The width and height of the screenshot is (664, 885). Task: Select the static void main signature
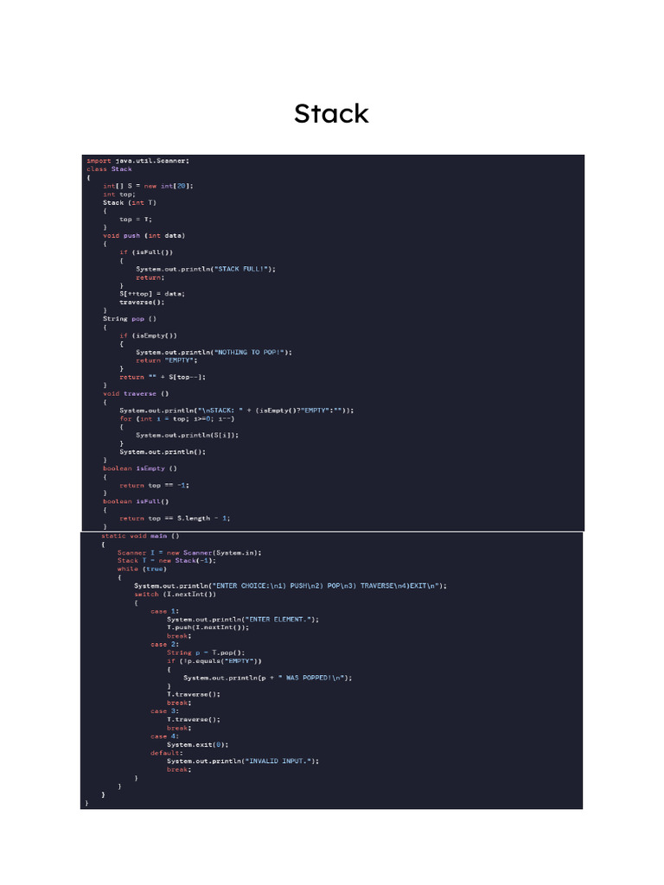tap(140, 536)
